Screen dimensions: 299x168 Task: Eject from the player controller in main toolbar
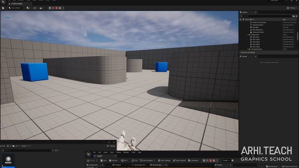click(60, 8)
